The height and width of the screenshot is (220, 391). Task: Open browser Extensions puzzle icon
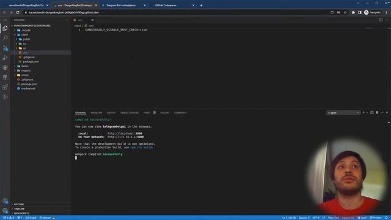[353, 12]
